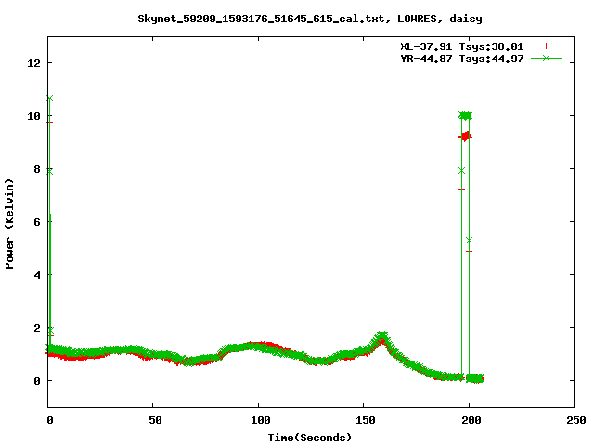Click the signal peak near 160 seconds
Screen dimensions: 594x446
click(382, 336)
